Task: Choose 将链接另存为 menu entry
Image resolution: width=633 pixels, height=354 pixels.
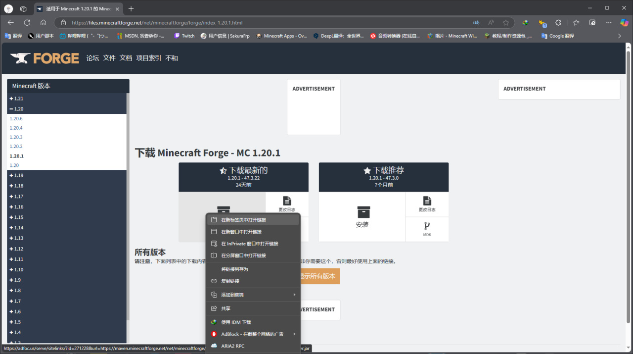Action: click(253, 269)
